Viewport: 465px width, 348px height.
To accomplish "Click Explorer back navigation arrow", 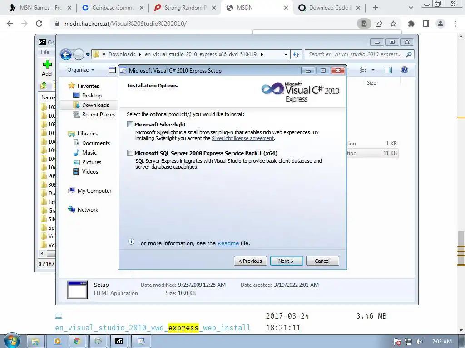I will tap(66, 54).
